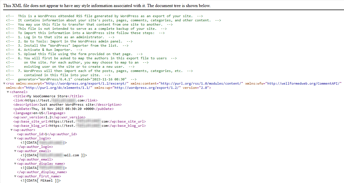
Task: Click the 'This XML file does not appear' notice
Action: [x=107, y=6]
